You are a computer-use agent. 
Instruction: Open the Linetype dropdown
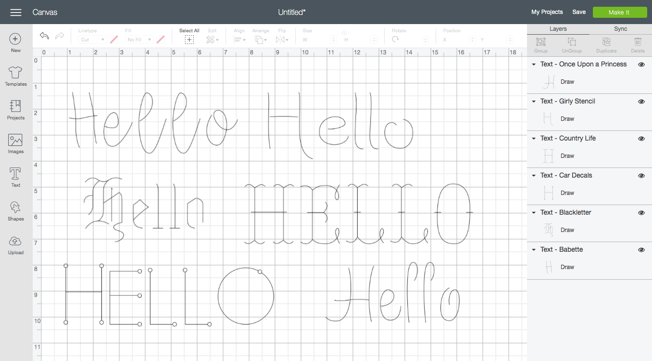coord(92,40)
